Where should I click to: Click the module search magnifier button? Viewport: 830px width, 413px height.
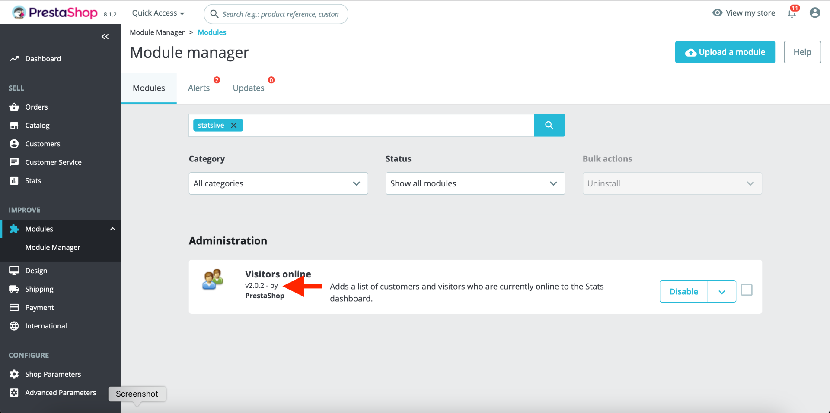[x=549, y=125]
